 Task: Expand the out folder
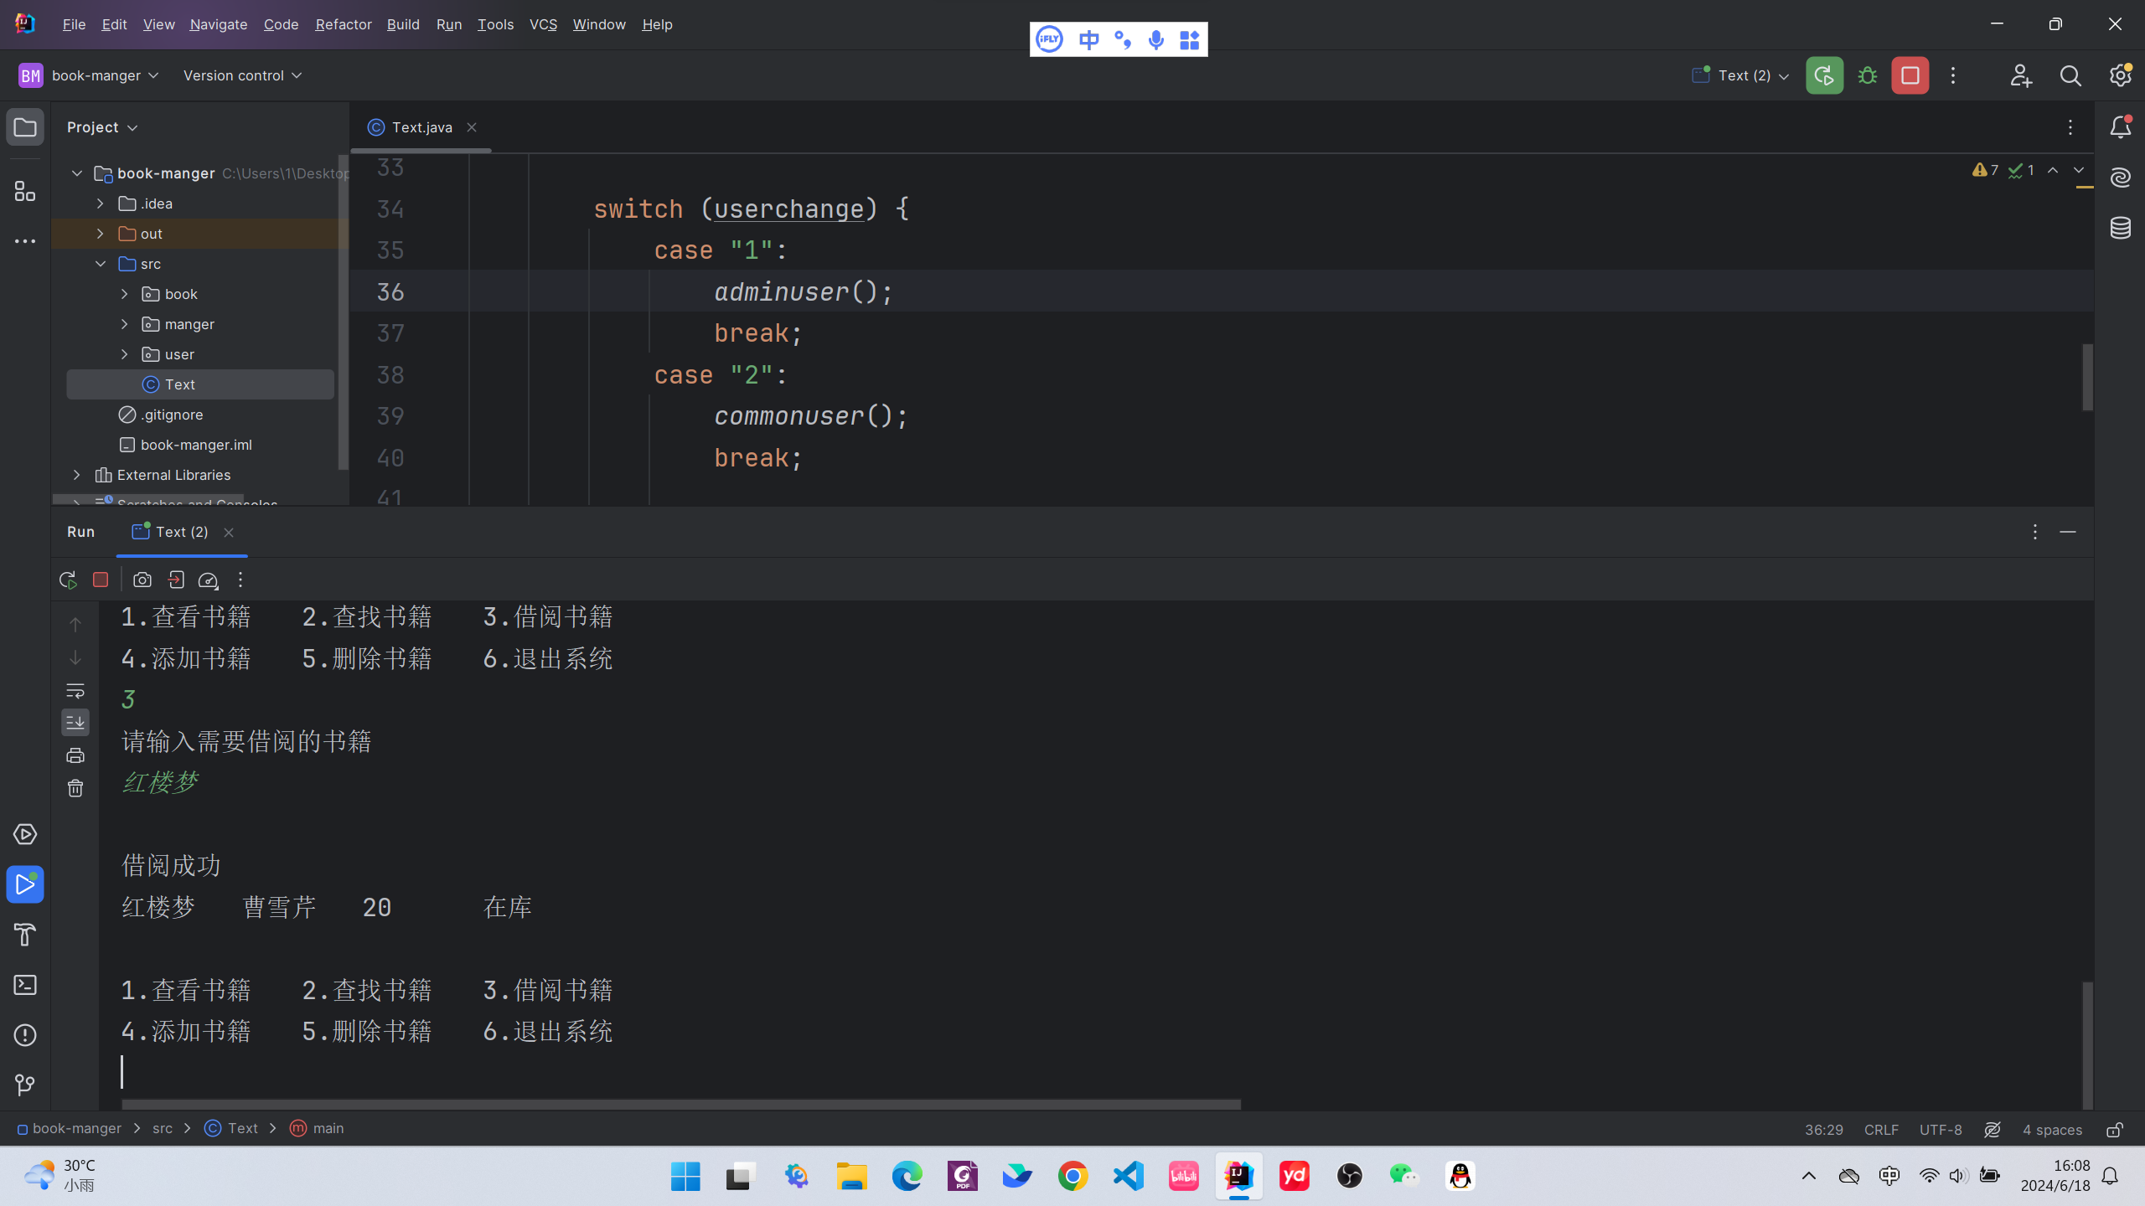[101, 234]
